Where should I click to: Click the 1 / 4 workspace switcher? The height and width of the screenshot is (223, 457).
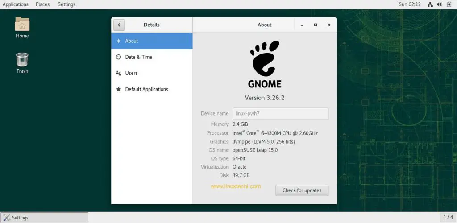coord(448,217)
